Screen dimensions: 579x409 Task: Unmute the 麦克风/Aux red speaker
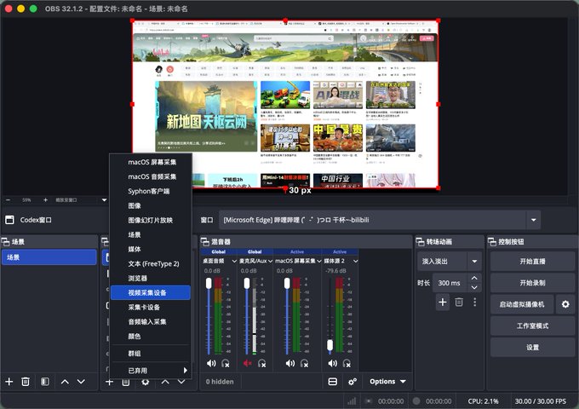click(247, 363)
